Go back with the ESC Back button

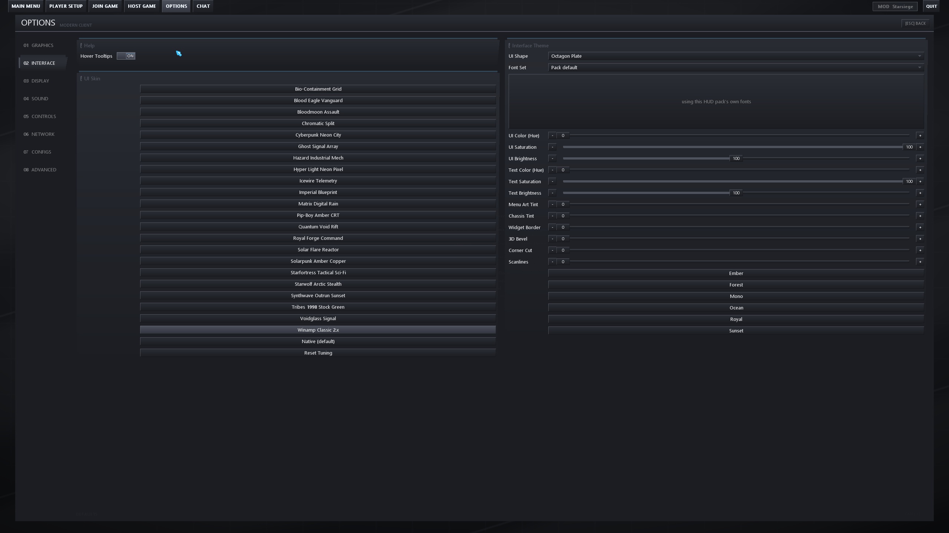coord(915,23)
